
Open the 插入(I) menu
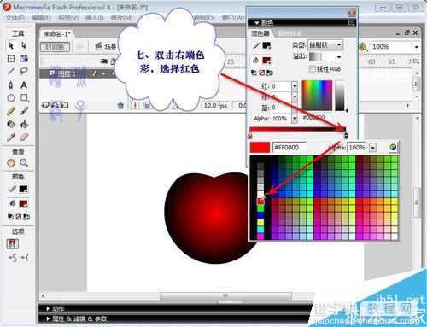[95, 18]
